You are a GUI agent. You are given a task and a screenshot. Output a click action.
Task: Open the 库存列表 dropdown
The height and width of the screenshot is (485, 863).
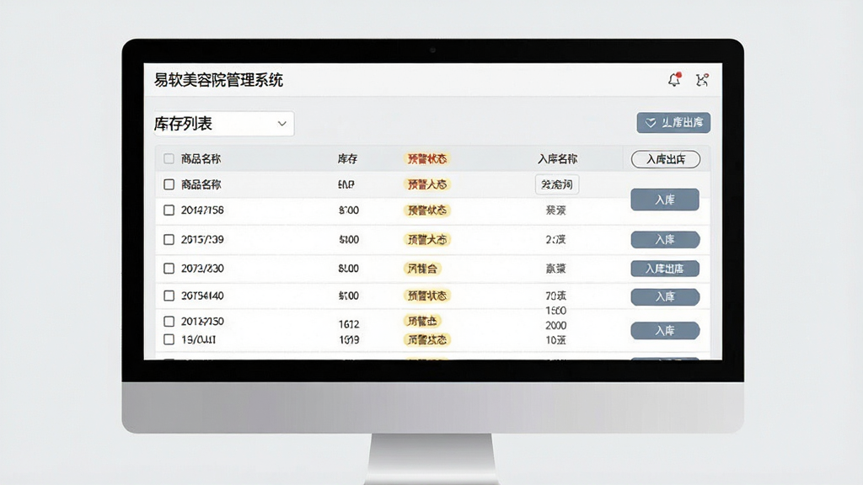tap(223, 124)
